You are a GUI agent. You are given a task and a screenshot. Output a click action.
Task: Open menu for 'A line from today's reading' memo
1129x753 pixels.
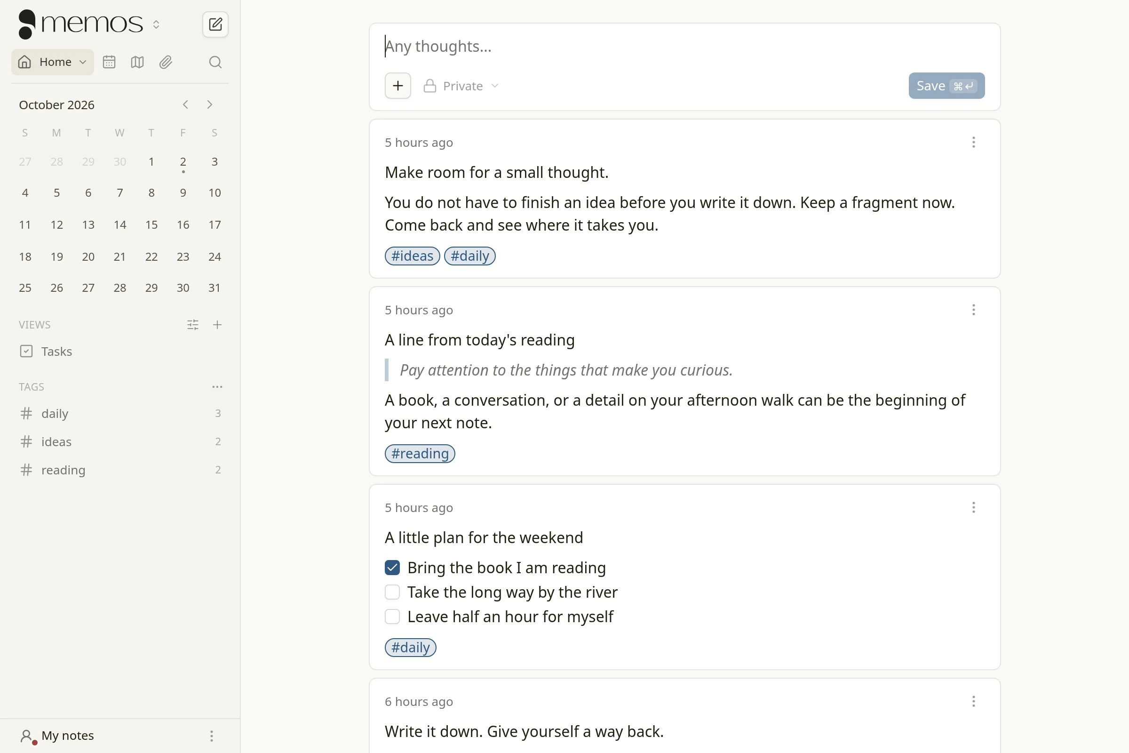tap(973, 310)
